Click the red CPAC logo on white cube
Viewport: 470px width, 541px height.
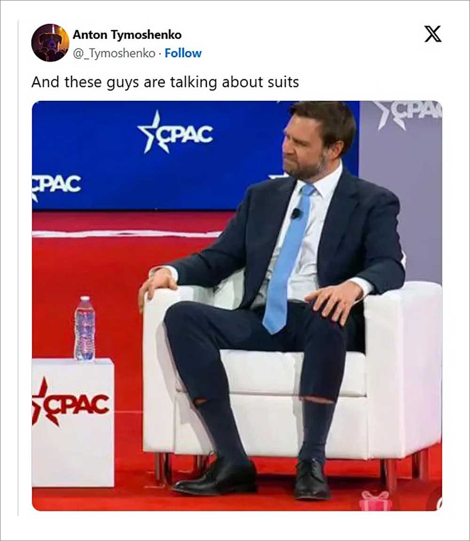71,402
